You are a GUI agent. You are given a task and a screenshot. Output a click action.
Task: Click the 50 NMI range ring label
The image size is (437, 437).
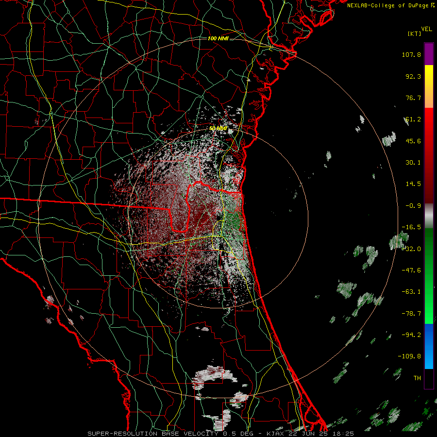click(218, 129)
